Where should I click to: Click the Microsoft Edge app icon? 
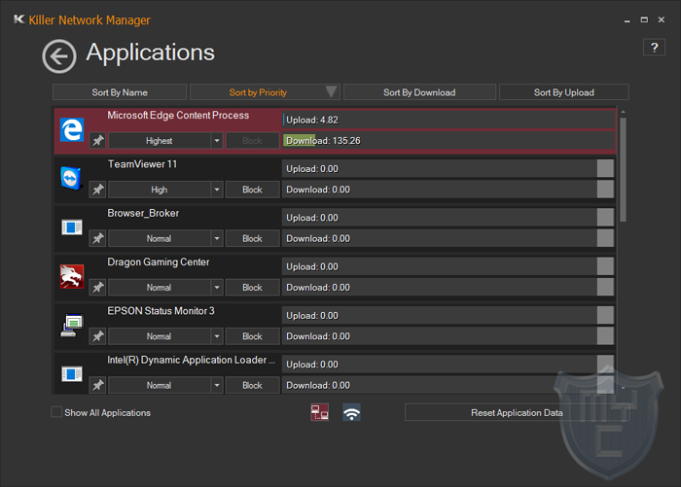pyautogui.click(x=72, y=130)
